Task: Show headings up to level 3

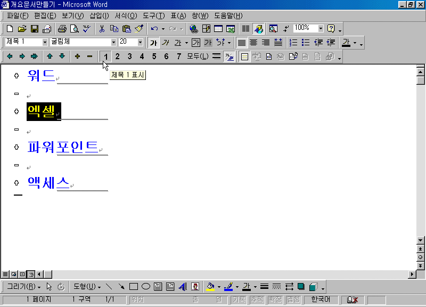Action: click(129, 56)
